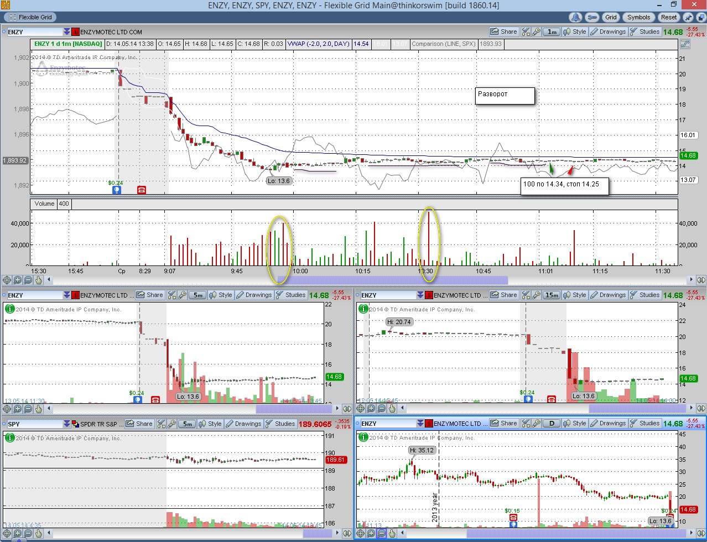Click the wrench settings icon on 5m ENZY chart
Viewport: 707px width, 542px height.
[x=182, y=295]
